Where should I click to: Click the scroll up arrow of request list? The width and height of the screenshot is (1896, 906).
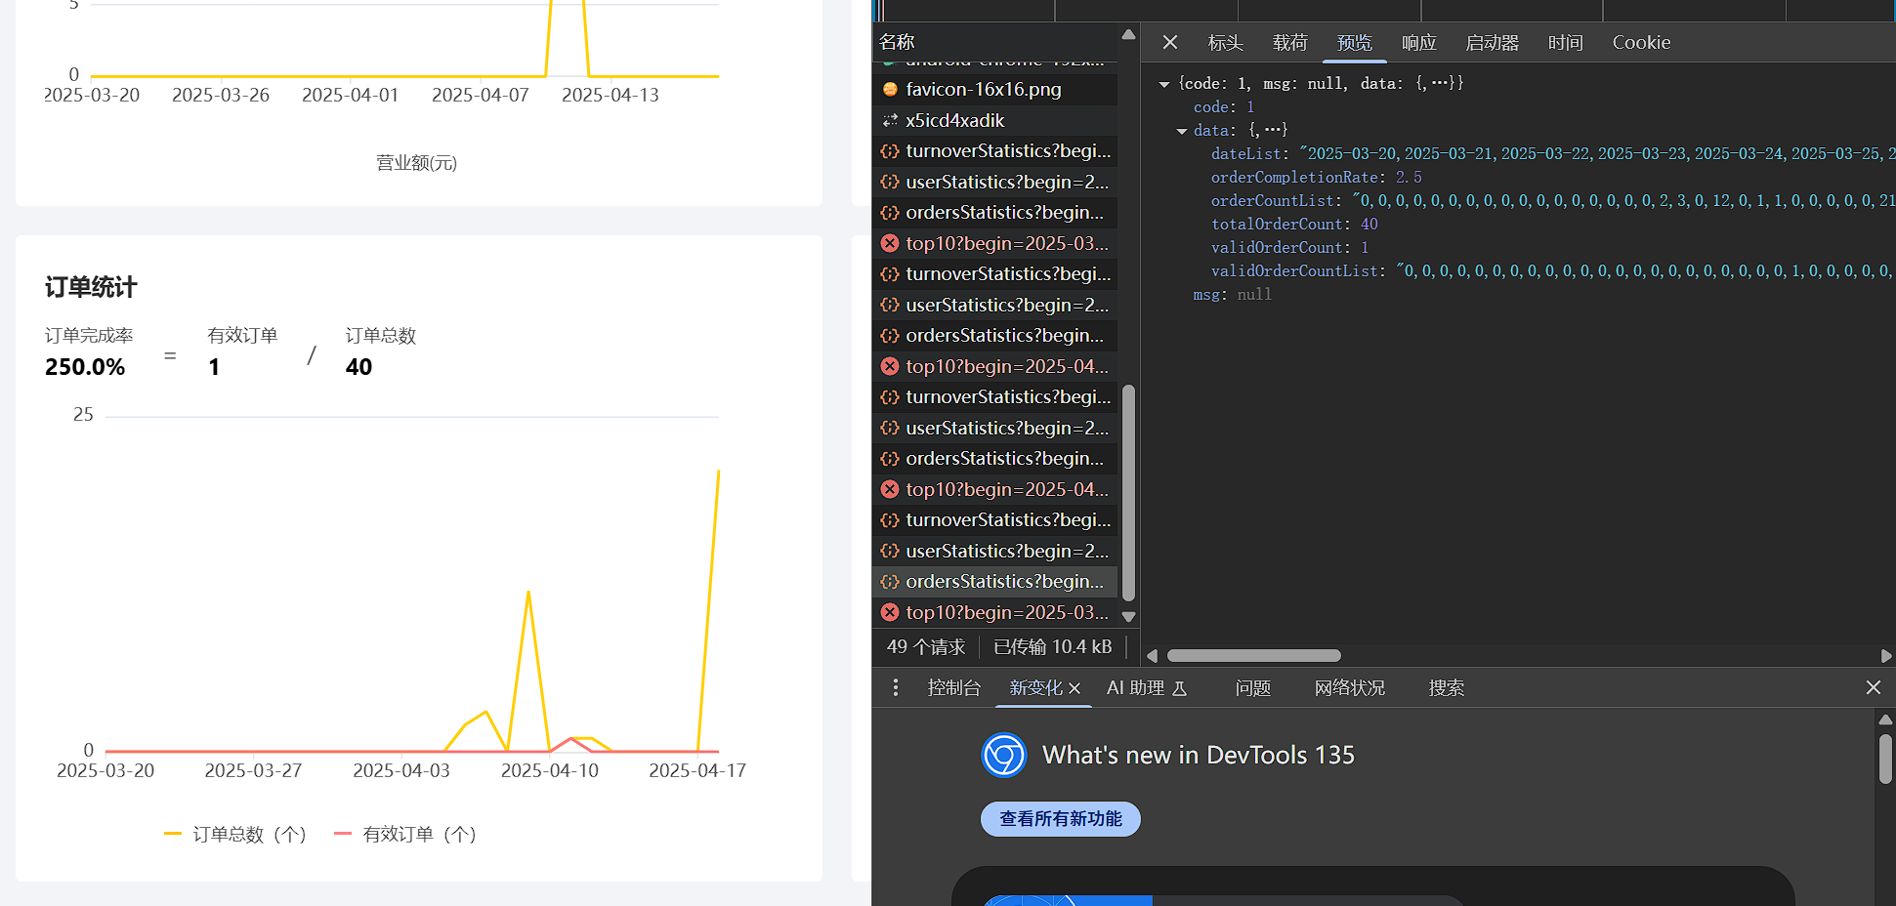[1128, 34]
